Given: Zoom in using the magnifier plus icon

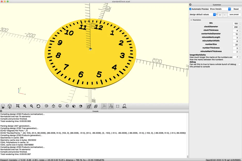Looking at the screenshot, I should (25, 106).
